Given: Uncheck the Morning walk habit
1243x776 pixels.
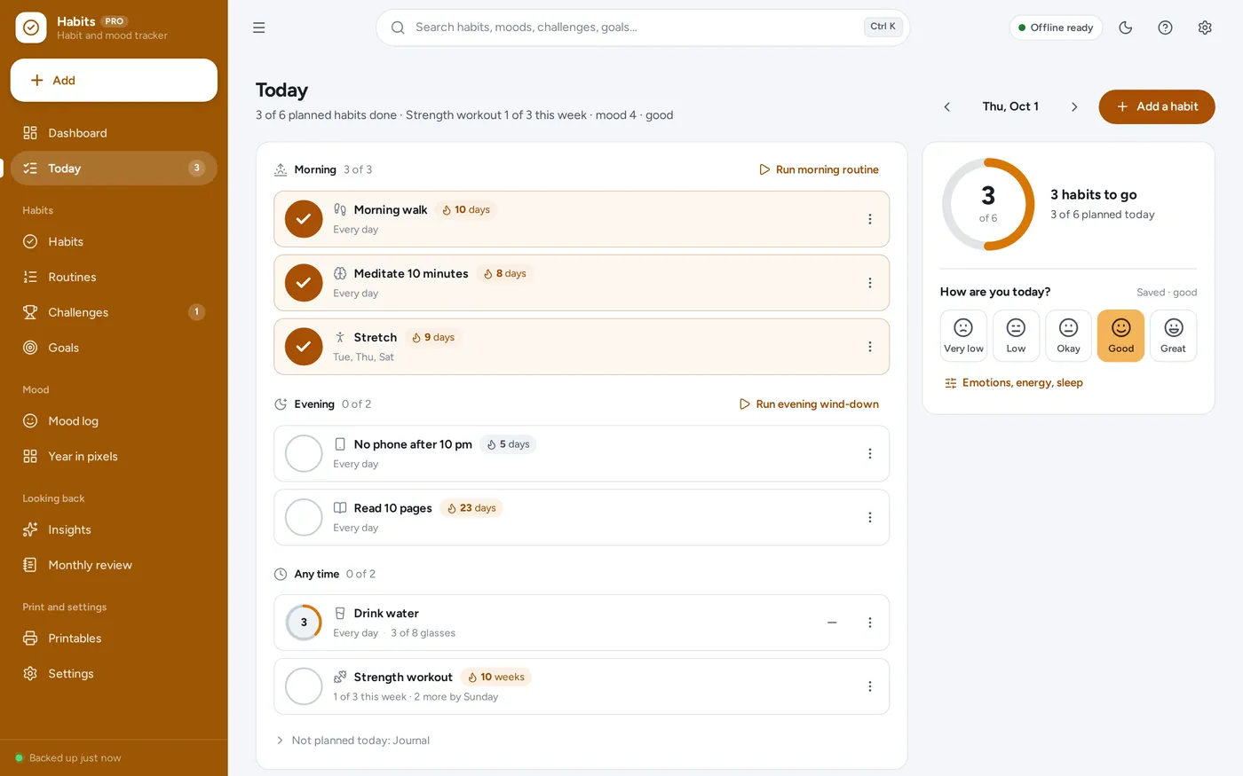Looking at the screenshot, I should (304, 219).
